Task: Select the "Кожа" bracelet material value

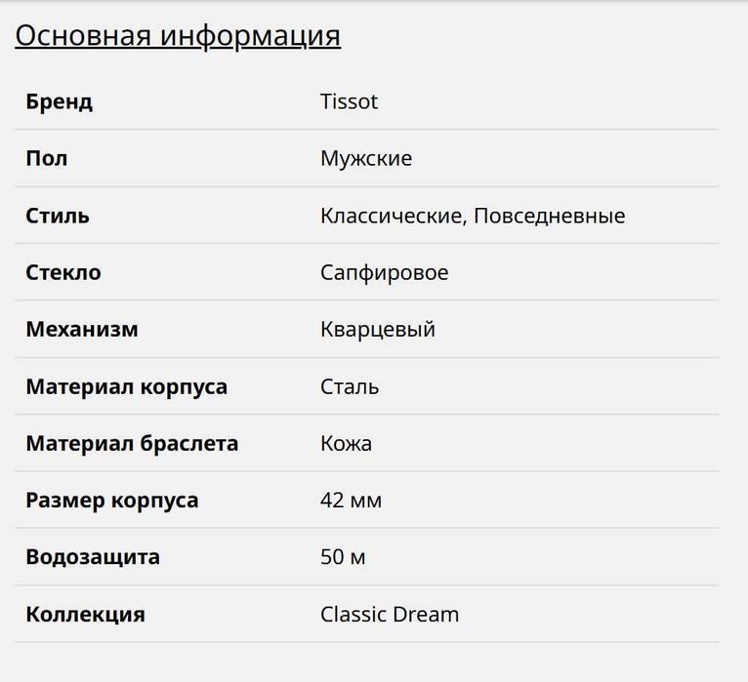Action: click(346, 443)
